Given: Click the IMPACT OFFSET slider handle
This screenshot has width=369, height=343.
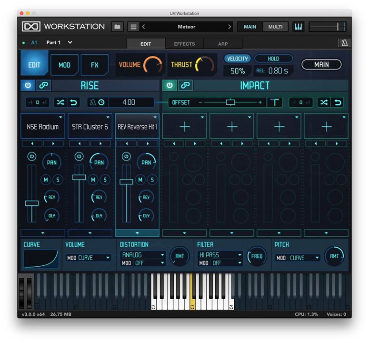Looking at the screenshot, I should (230, 102).
